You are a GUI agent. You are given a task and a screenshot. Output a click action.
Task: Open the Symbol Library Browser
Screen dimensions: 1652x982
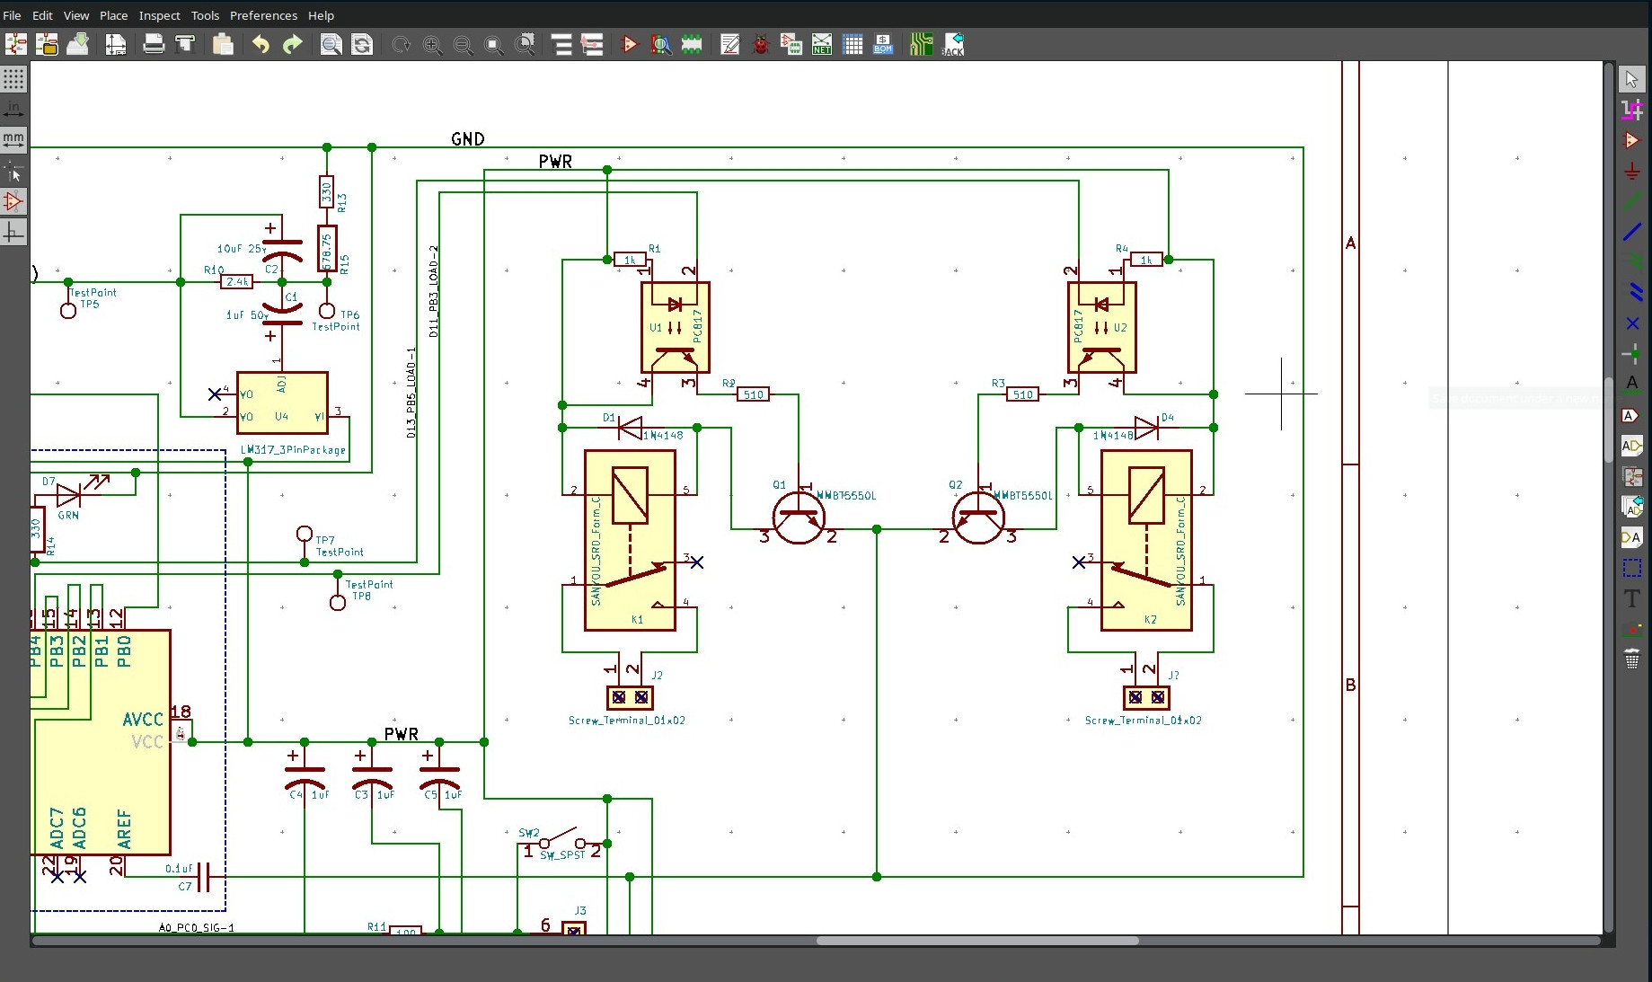tap(661, 44)
